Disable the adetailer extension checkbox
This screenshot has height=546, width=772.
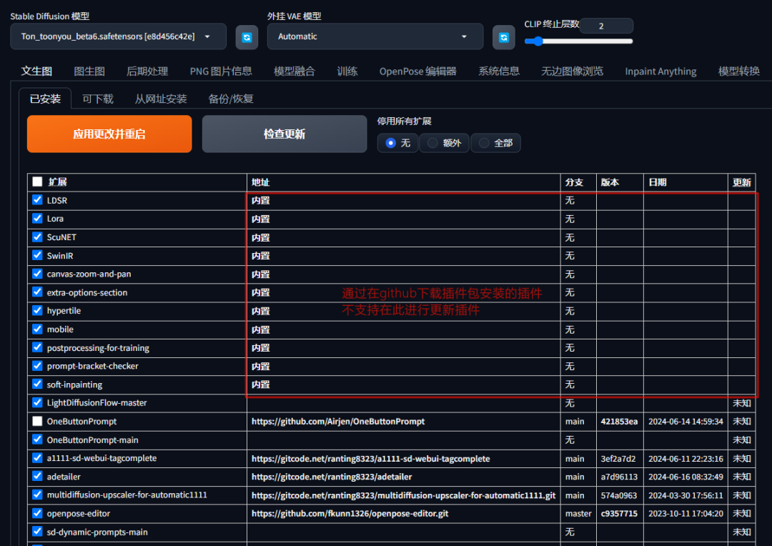pos(37,476)
